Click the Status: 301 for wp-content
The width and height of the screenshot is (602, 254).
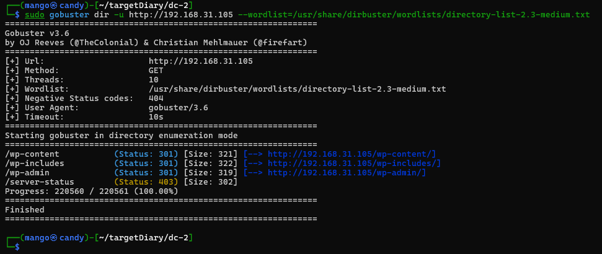(x=146, y=154)
